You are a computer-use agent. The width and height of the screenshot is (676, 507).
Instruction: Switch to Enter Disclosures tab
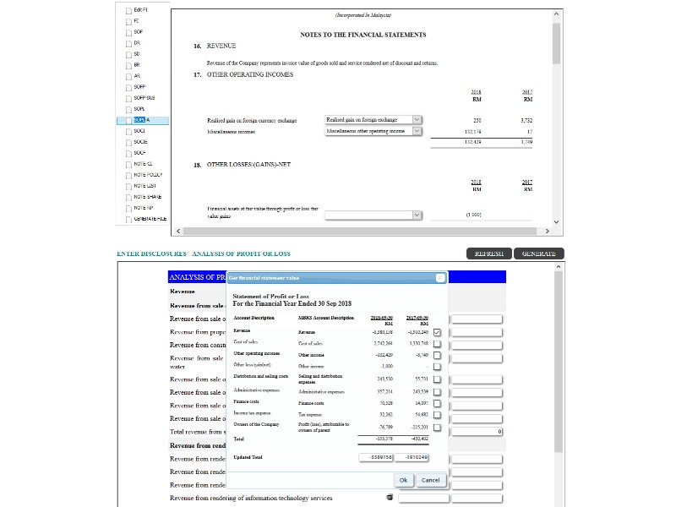[151, 253]
